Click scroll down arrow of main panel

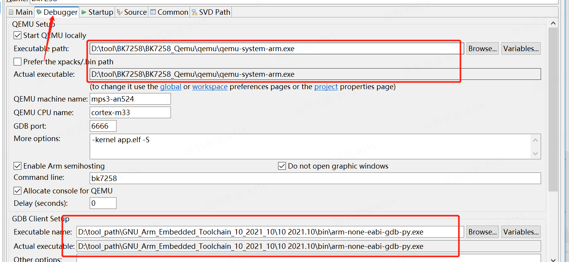(553, 259)
